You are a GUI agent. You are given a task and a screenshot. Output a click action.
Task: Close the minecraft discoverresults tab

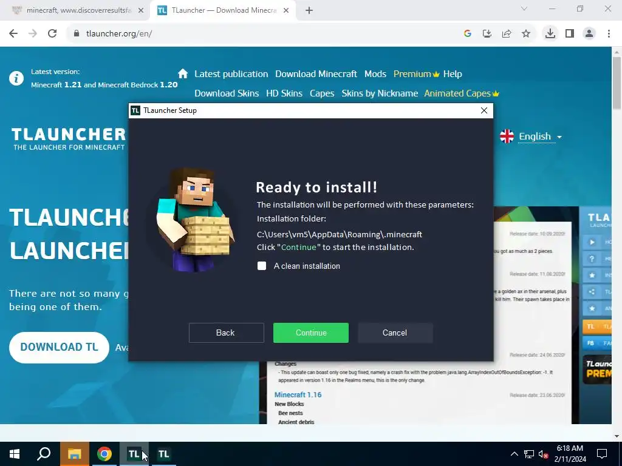pyautogui.click(x=140, y=11)
